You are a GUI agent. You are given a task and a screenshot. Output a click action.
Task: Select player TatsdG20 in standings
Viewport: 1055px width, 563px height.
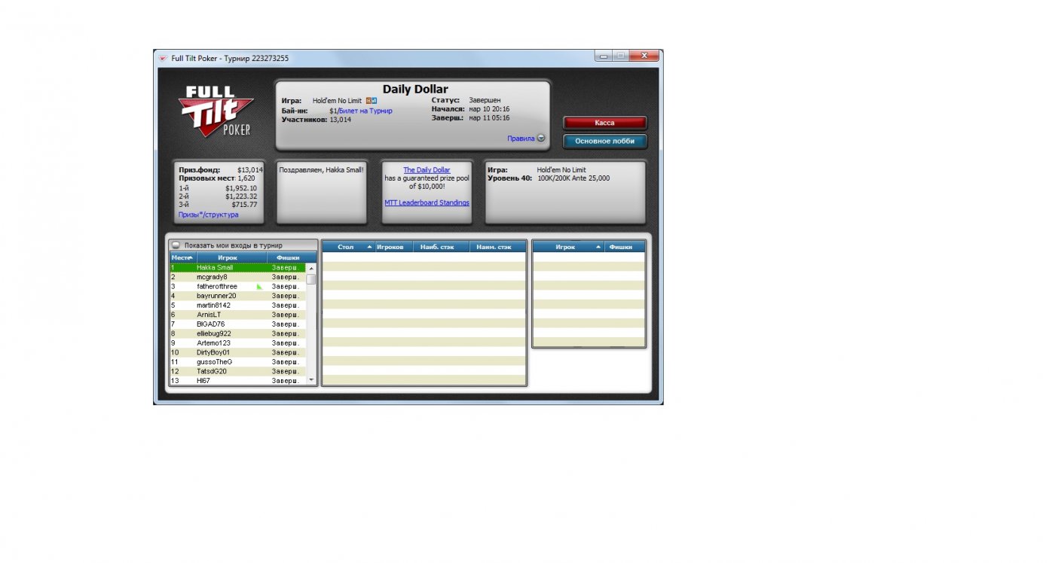[238, 371]
